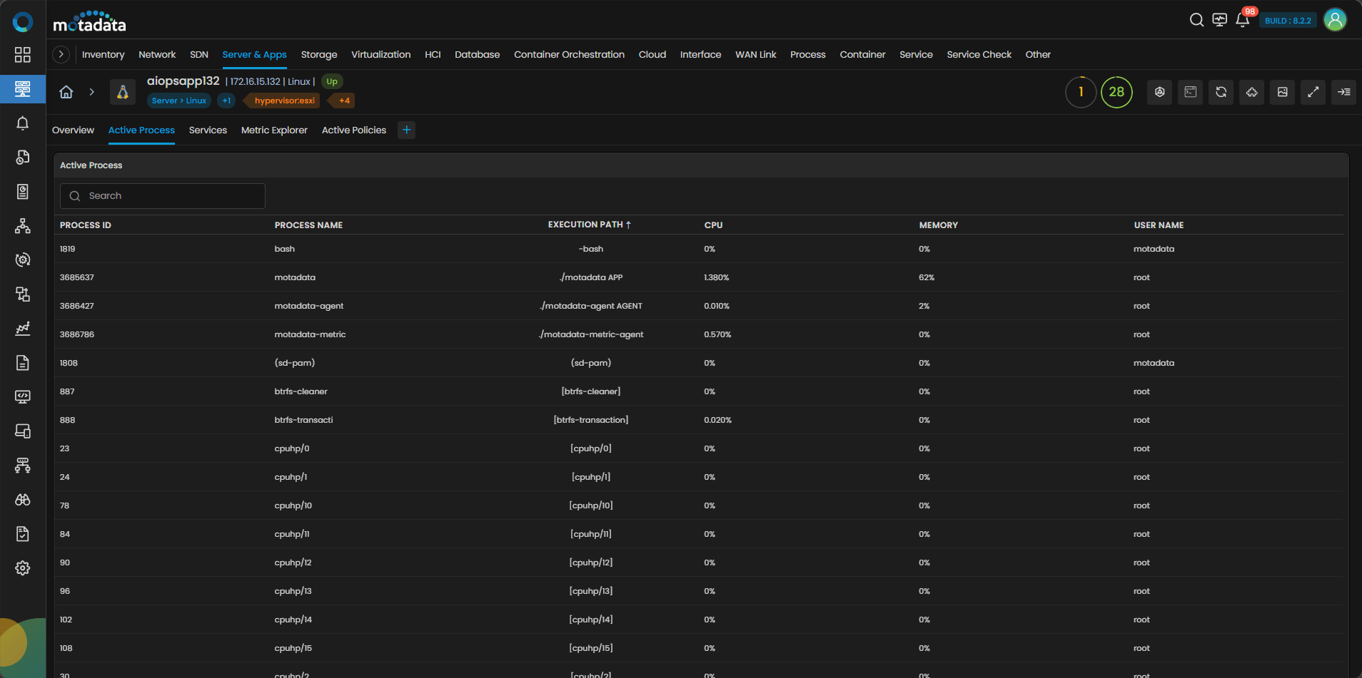Click the hypervisor:esxi tag
1362x678 pixels.
tap(284, 101)
